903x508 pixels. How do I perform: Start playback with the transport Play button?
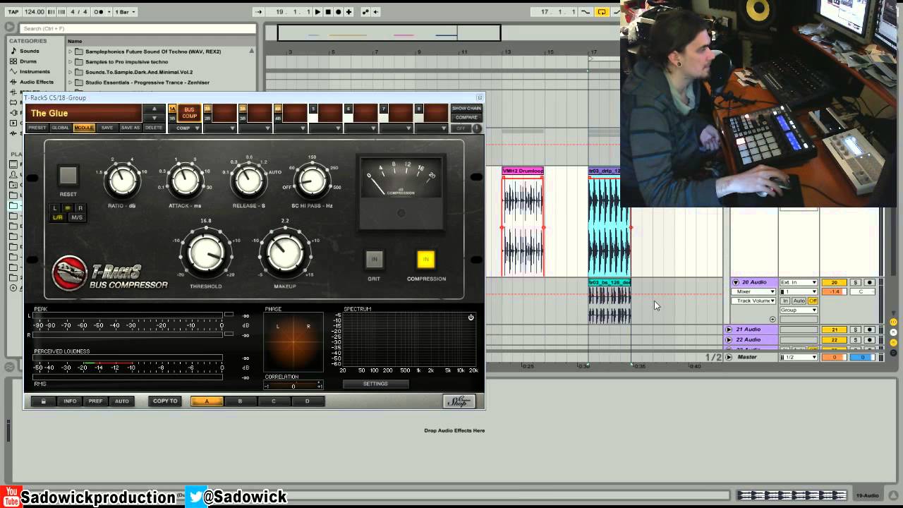pos(317,12)
